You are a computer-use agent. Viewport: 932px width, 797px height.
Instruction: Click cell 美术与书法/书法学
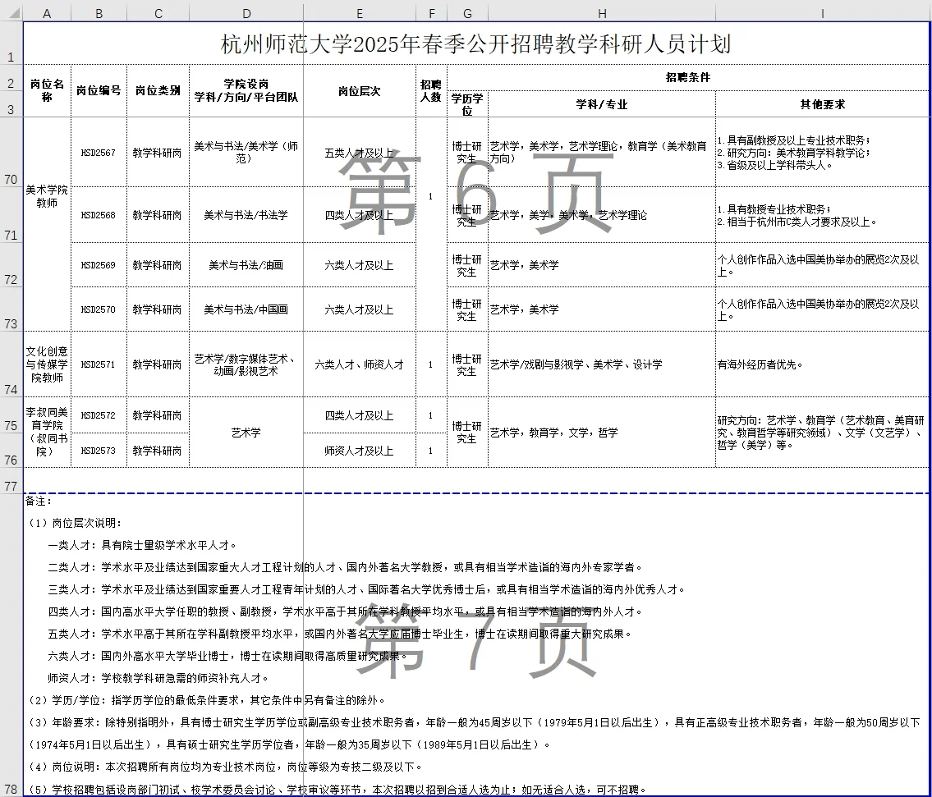[246, 214]
